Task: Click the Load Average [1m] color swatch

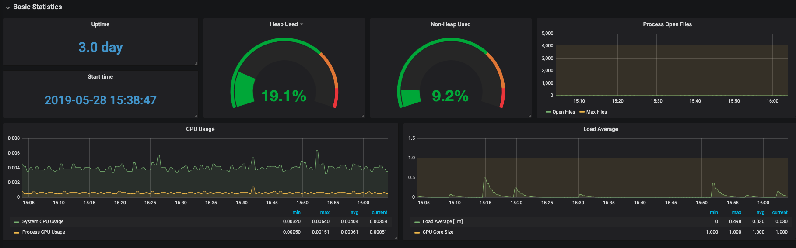Action: (x=417, y=222)
